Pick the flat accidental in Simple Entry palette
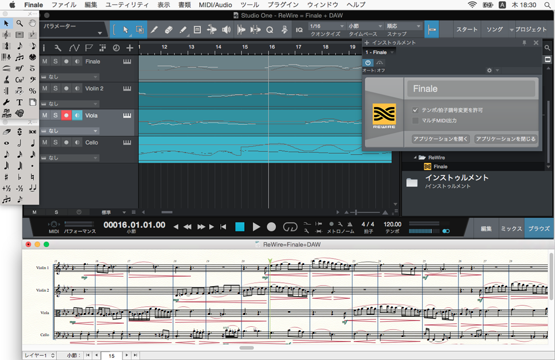This screenshot has width=555, height=360. coord(19,177)
